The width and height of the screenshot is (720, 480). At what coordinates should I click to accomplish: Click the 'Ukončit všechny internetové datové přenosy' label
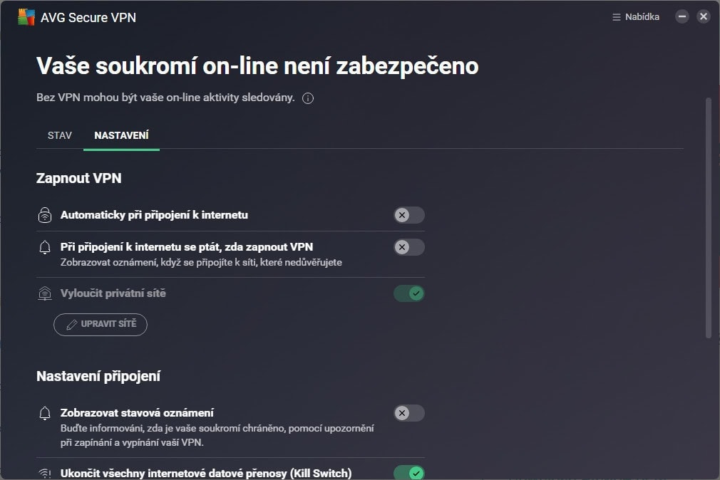point(206,473)
